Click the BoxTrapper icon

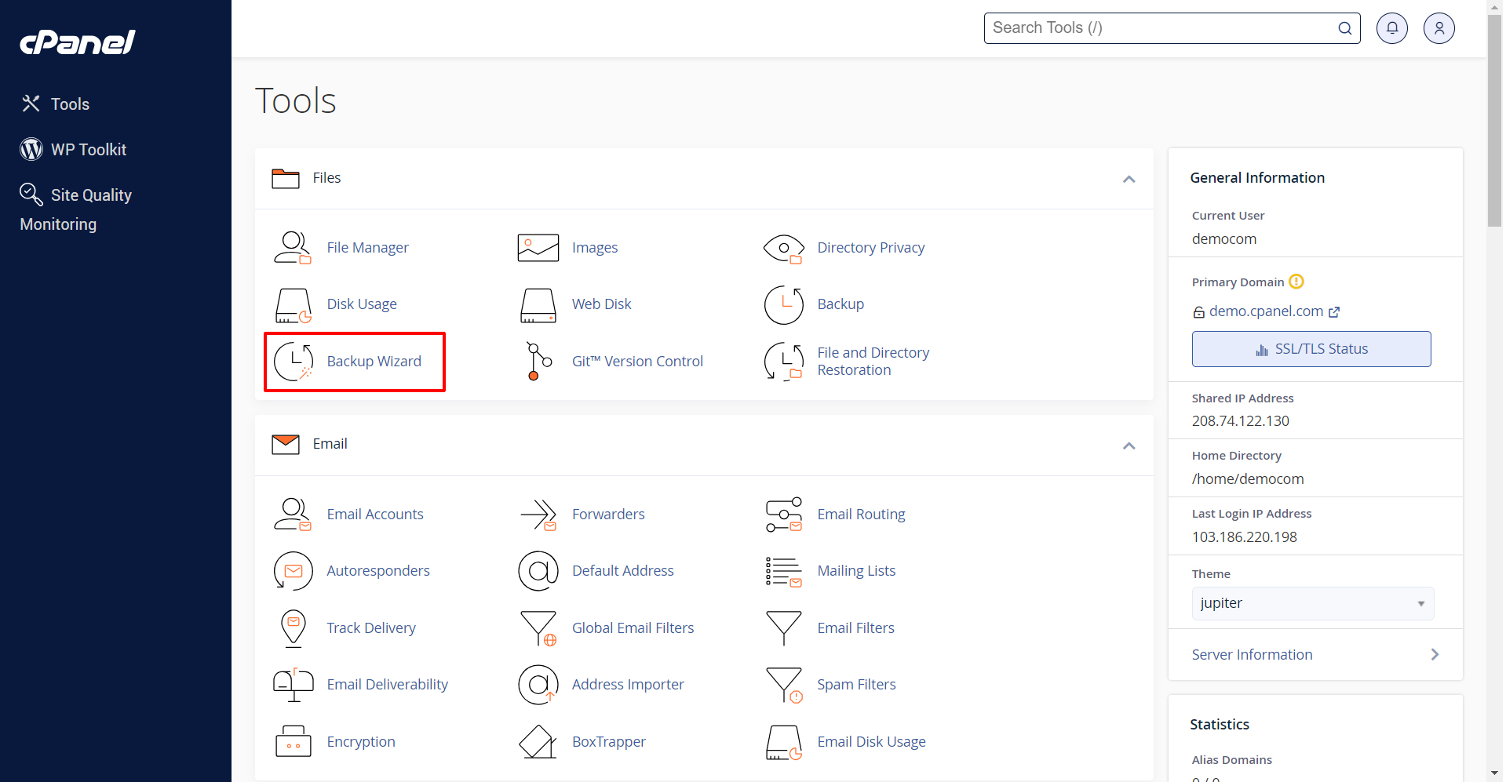click(x=538, y=742)
